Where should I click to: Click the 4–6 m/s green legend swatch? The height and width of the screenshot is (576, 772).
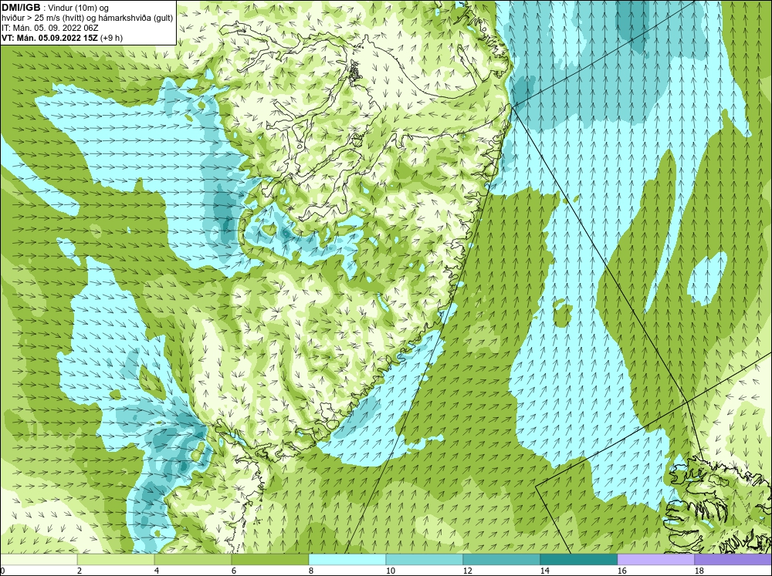coord(193,560)
